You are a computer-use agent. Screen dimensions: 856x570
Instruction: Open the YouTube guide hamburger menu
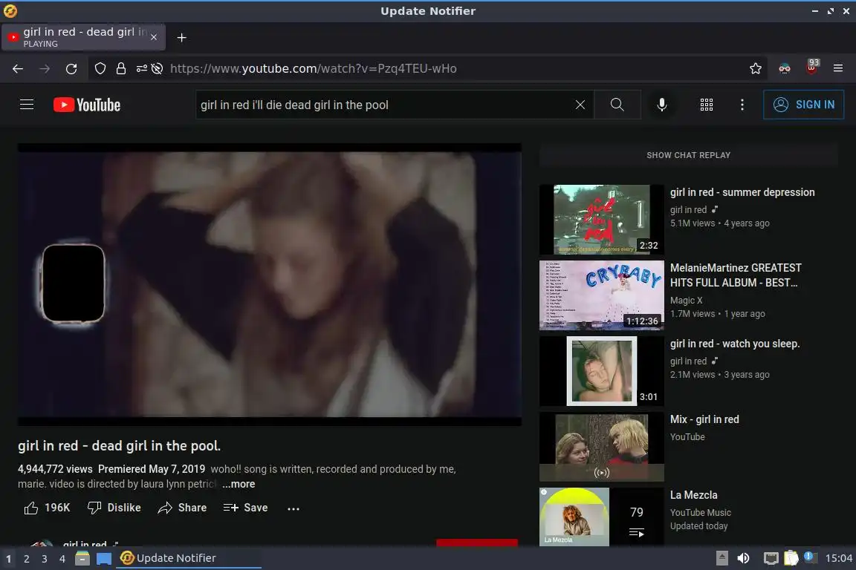tap(27, 104)
